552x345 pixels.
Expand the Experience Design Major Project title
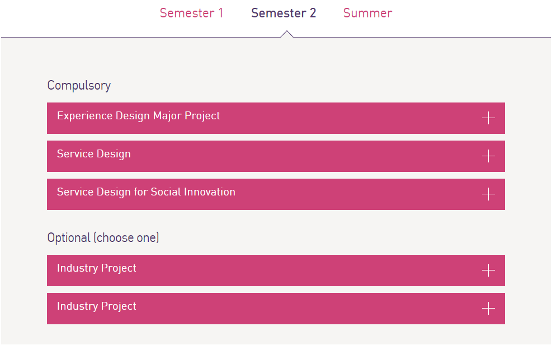138,116
